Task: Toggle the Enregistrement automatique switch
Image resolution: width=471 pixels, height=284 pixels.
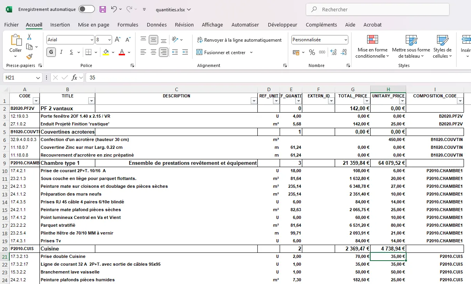Action: click(86, 9)
